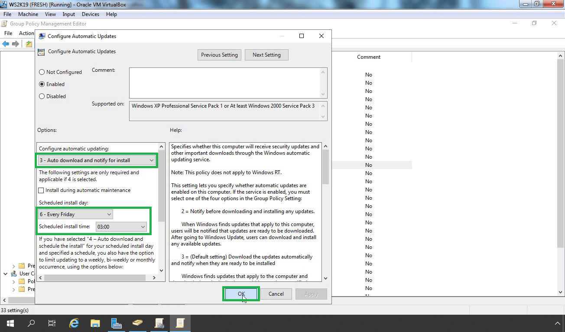Image resolution: width=565 pixels, height=332 pixels.
Task: Open the Devices menu in VirtualBox
Action: coord(91,14)
